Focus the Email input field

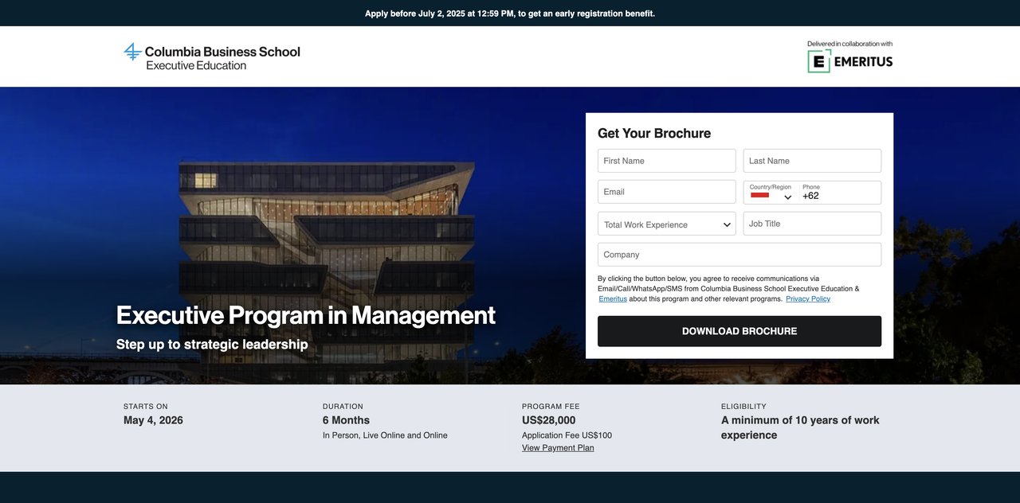pyautogui.click(x=667, y=192)
